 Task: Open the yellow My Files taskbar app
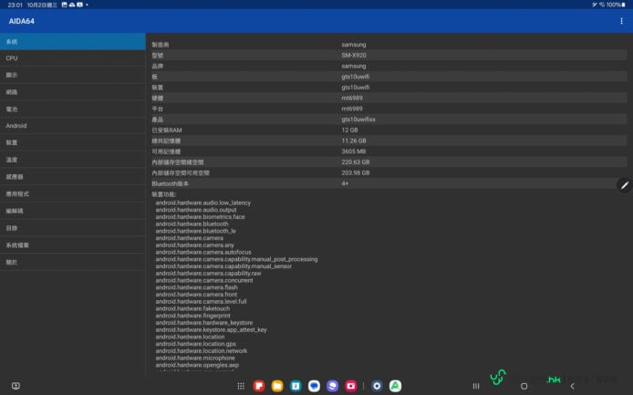277,386
